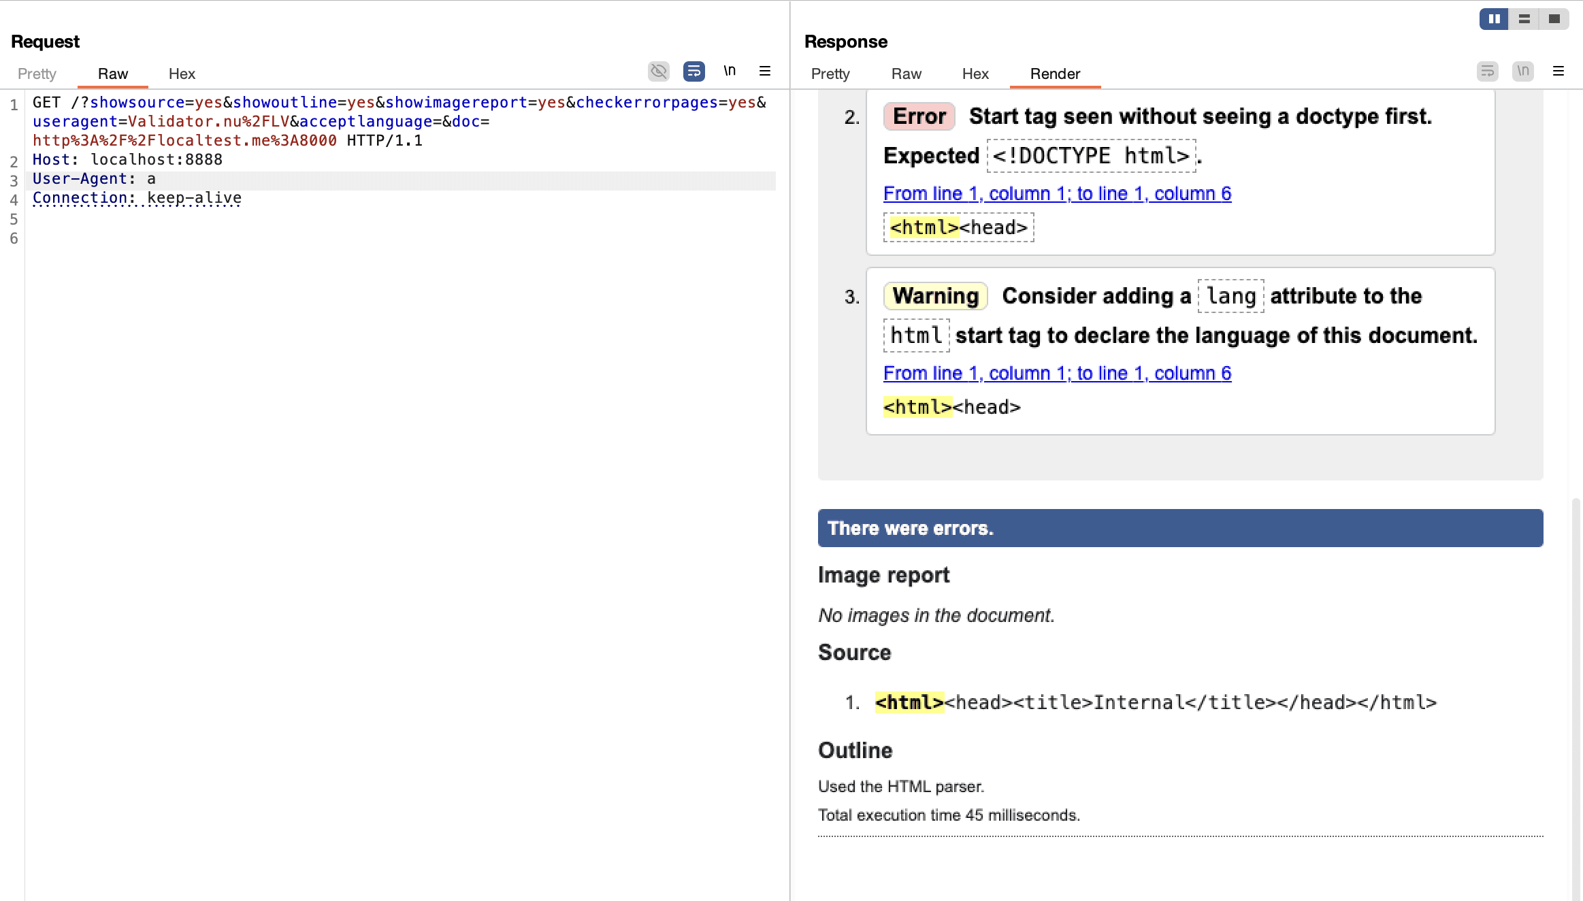This screenshot has height=901, width=1583.
Task: Switch to top-bottom stacked layout
Action: [x=1524, y=19]
